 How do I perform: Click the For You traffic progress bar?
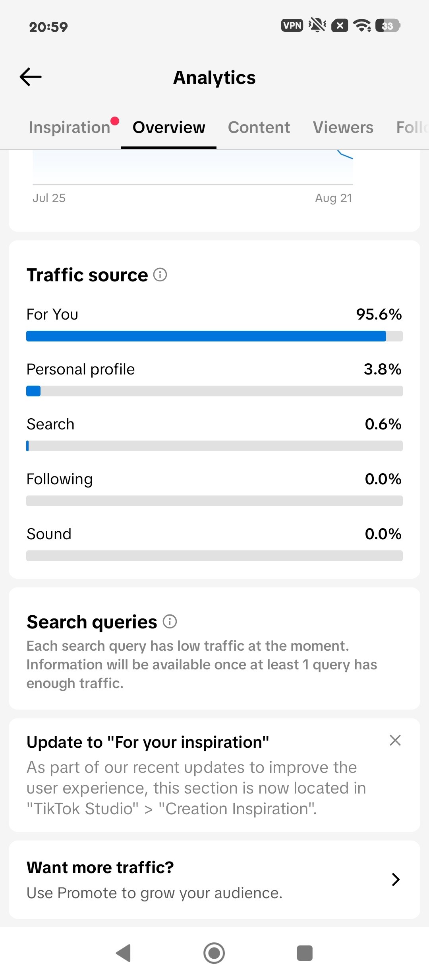pyautogui.click(x=214, y=336)
